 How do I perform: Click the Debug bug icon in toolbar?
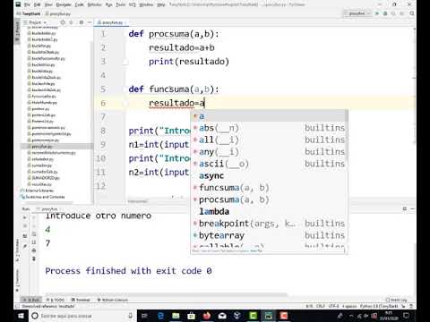tap(385, 13)
